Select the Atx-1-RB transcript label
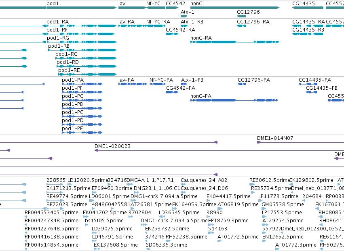Screen dimensions: 344x251 (x=192, y=22)
